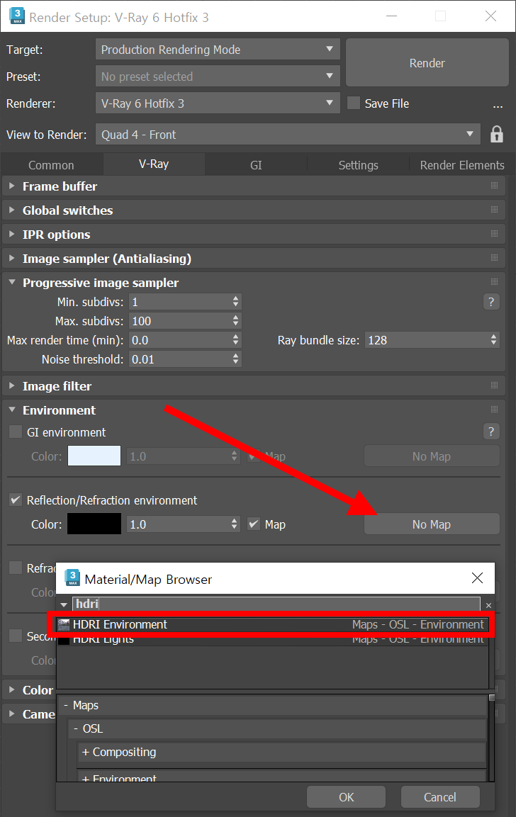
Task: Click the black Reflection/Refraction color swatch
Action: coord(94,524)
